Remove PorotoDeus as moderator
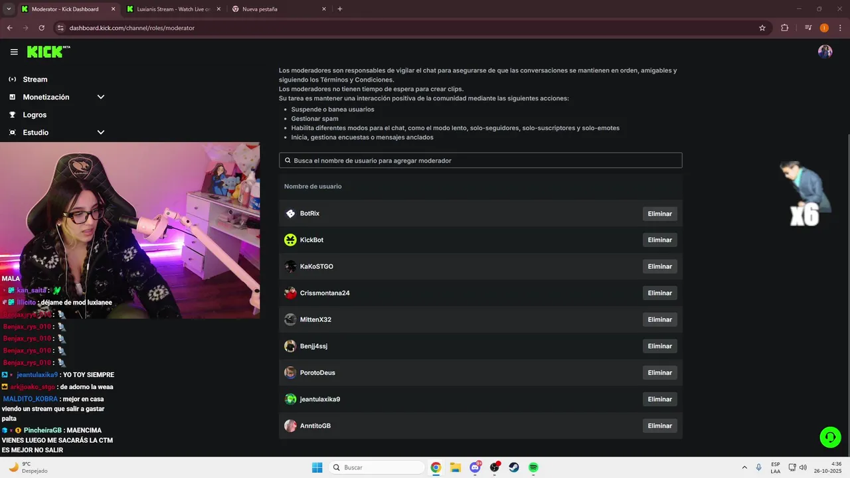The image size is (850, 478). 659,372
